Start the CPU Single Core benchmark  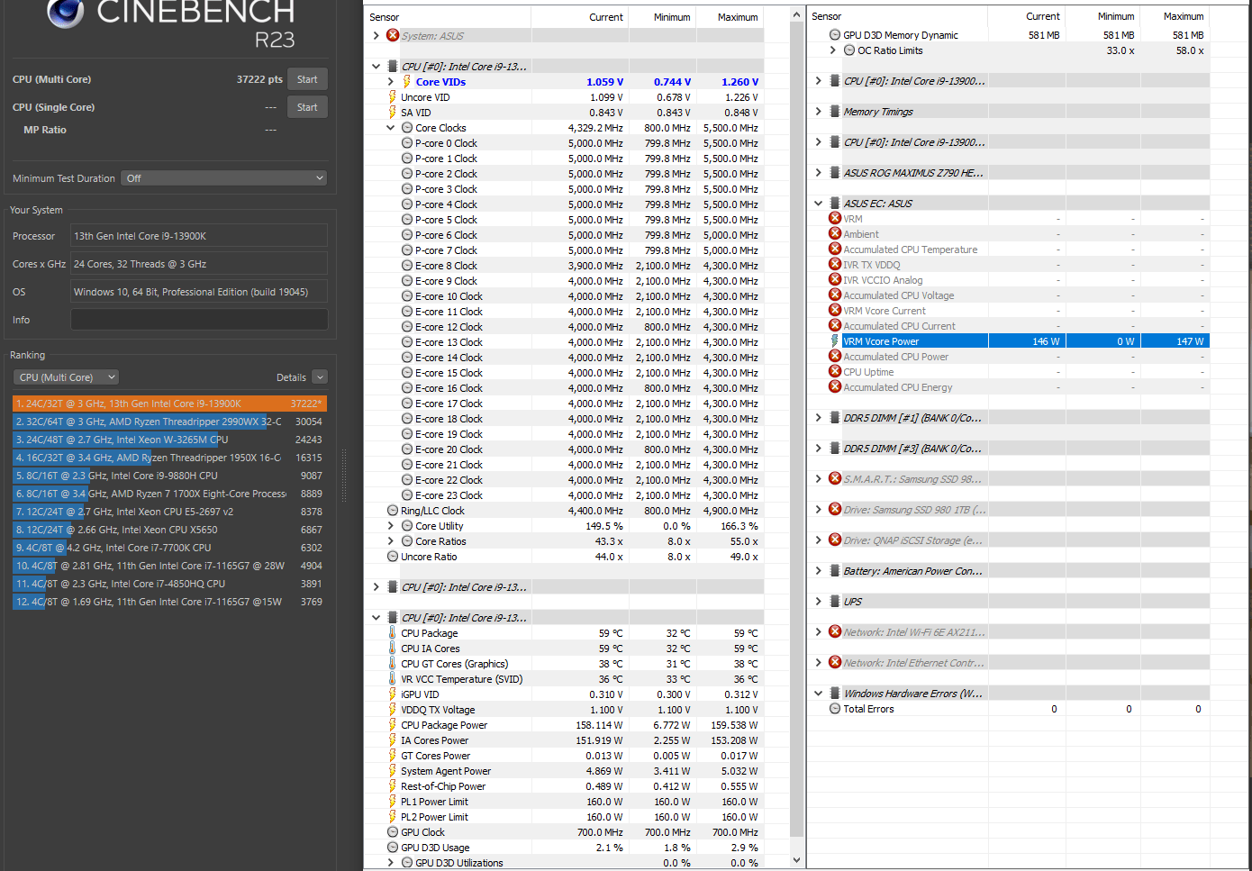(x=307, y=107)
